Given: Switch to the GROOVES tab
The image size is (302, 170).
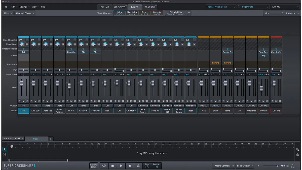Looking at the screenshot, I should coord(120,7).
